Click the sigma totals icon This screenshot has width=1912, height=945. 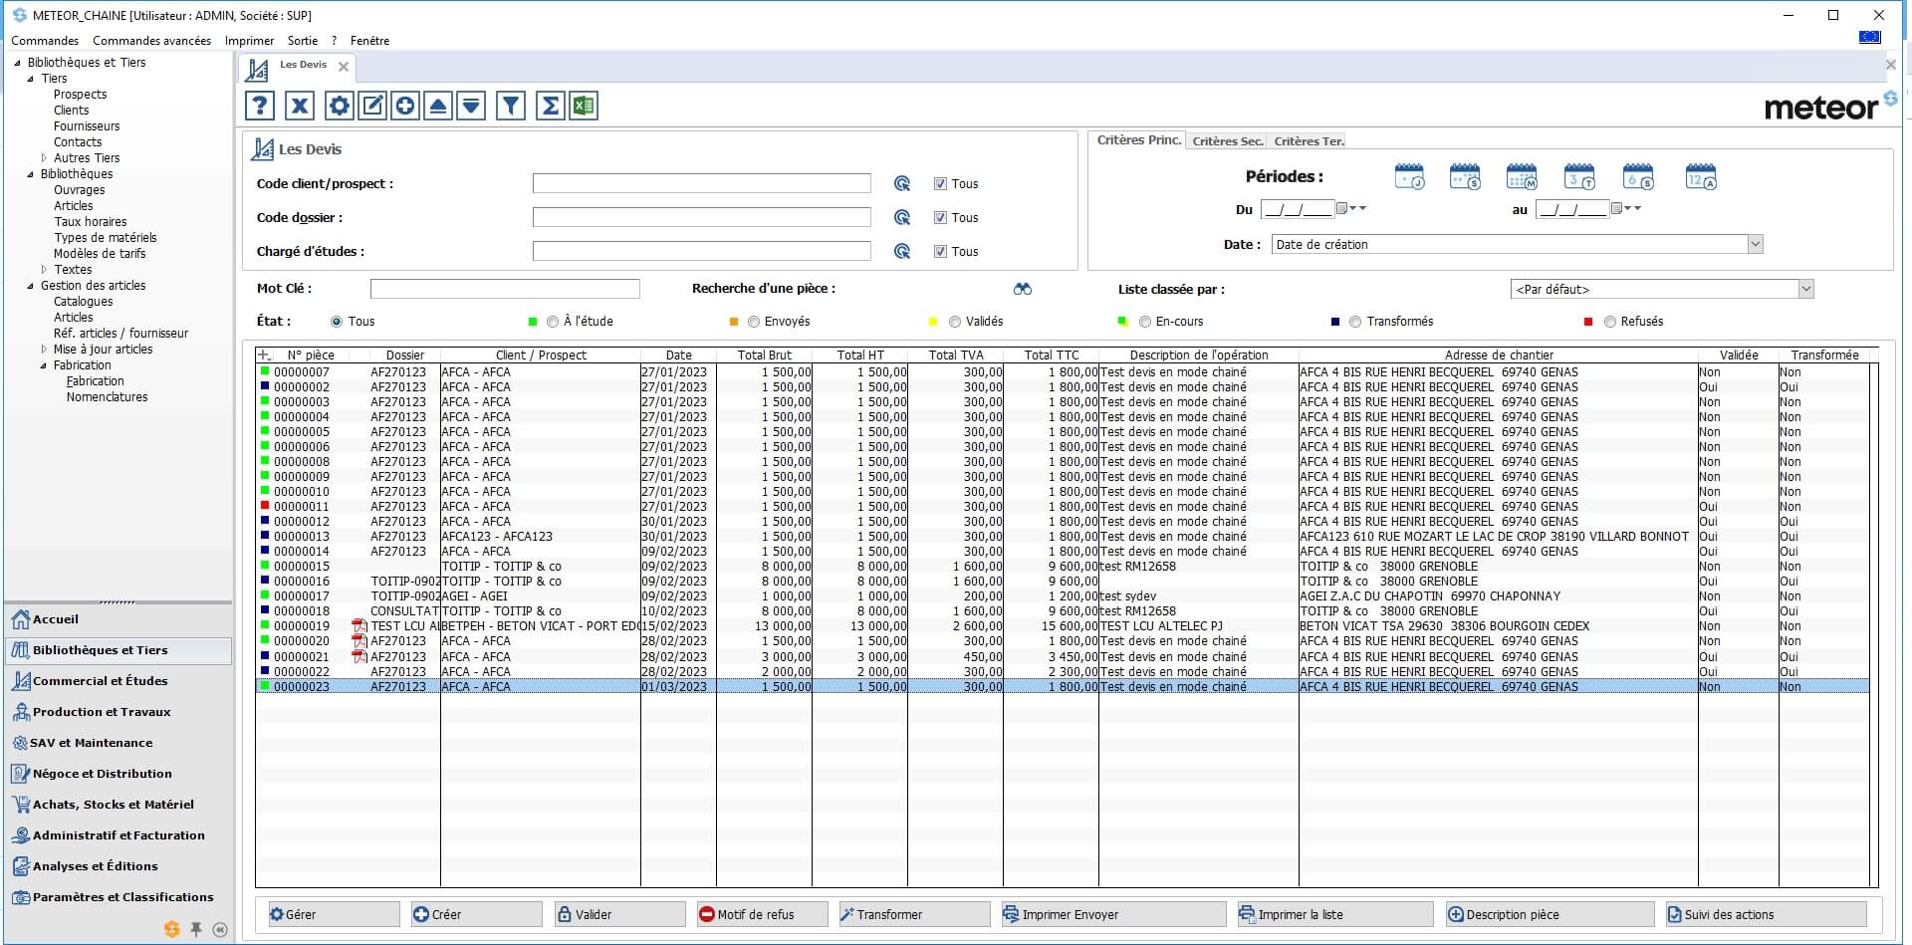coord(550,106)
